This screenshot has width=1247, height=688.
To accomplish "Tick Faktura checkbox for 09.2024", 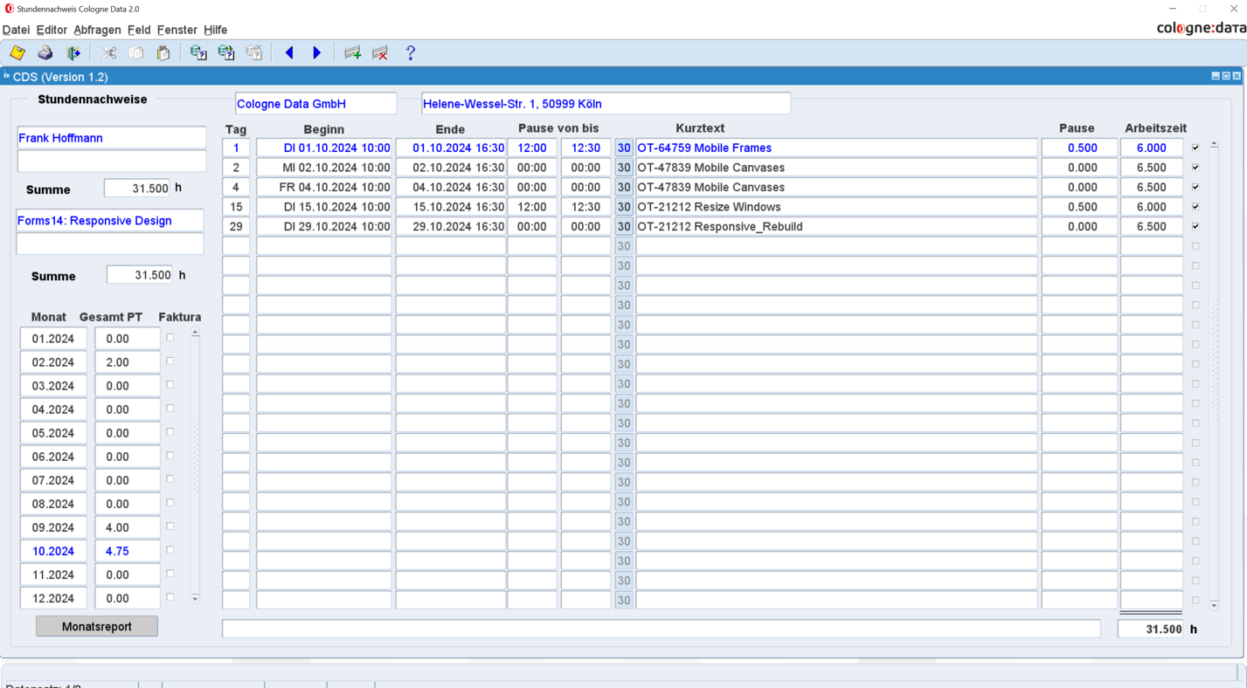I will click(x=170, y=526).
